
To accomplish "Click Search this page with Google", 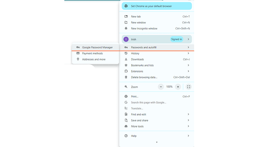I will (x=157, y=102).
